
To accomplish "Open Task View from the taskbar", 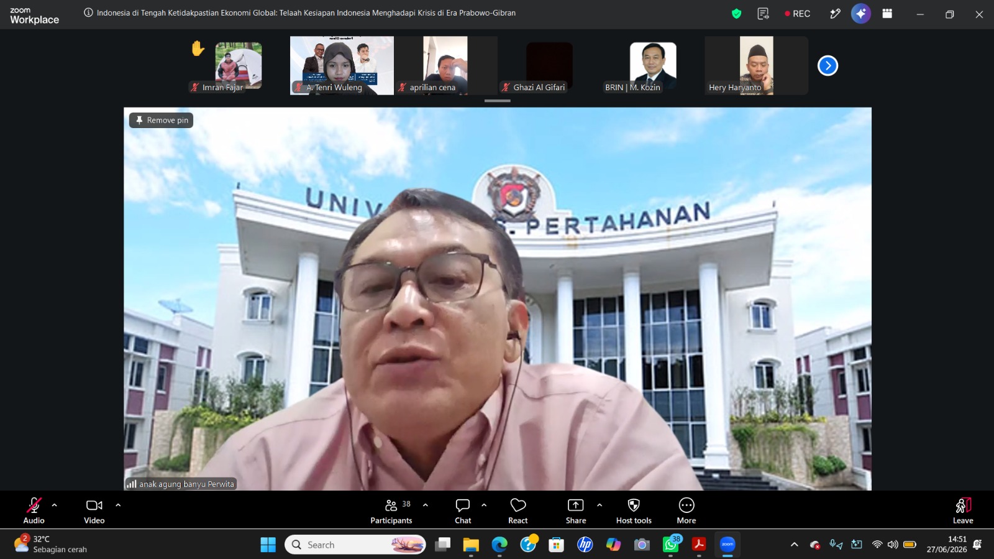I will point(442,545).
